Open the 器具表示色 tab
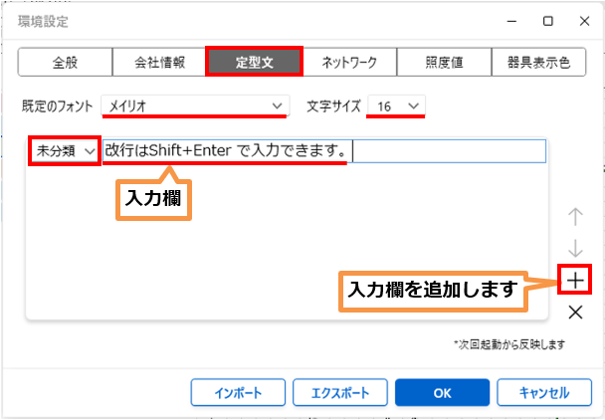Viewport: 605px width, 420px height. click(538, 62)
